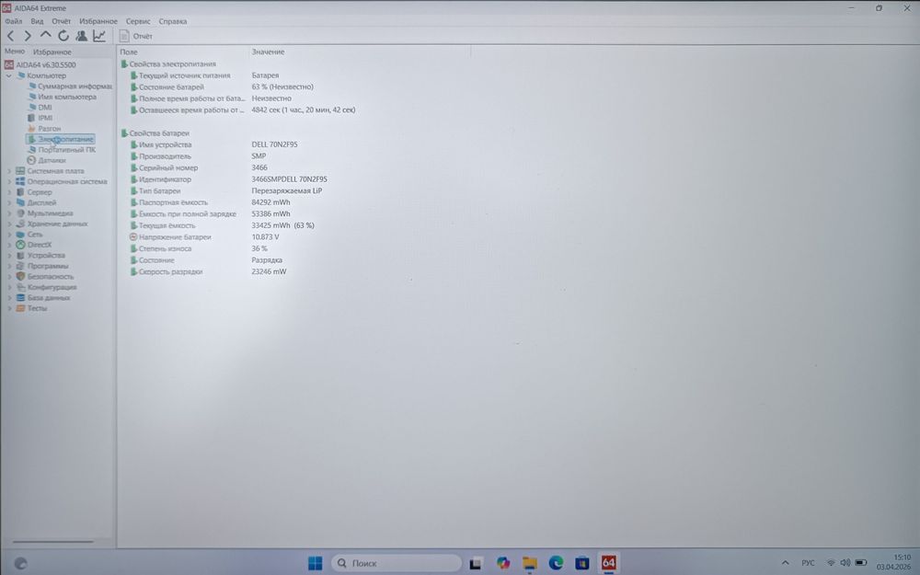Click the Конфигурация category icon
The image size is (920, 575).
tap(20, 287)
